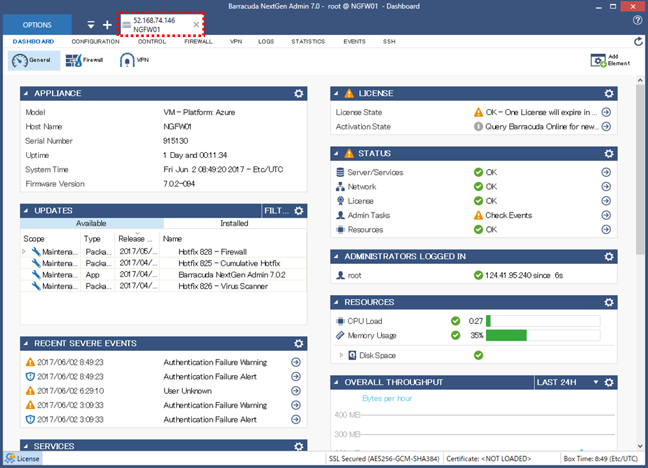This screenshot has height=468, width=648.
Task: Open Network status arrow
Action: tap(606, 187)
